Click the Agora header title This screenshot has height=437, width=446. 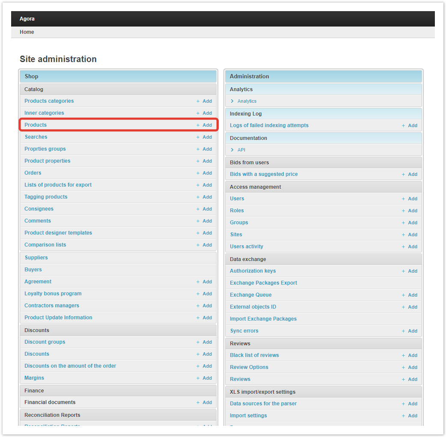tap(27, 19)
